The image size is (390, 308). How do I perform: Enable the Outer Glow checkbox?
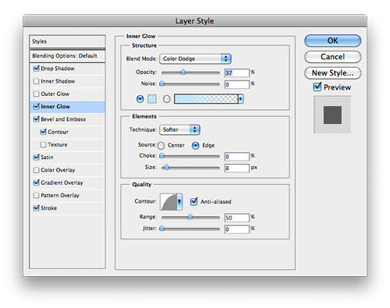pyautogui.click(x=37, y=94)
